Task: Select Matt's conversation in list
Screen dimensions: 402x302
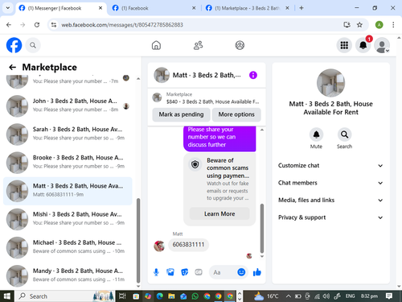Action: [x=68, y=191]
